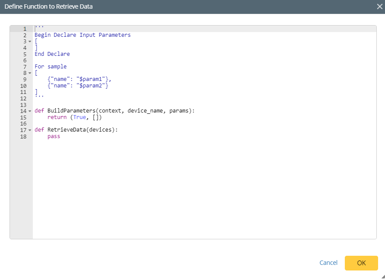Click line number 13 in the gutter

point(23,105)
